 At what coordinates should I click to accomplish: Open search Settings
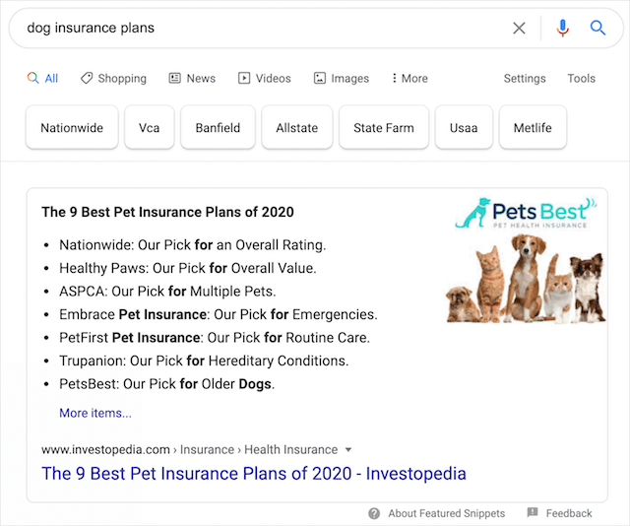click(x=525, y=78)
